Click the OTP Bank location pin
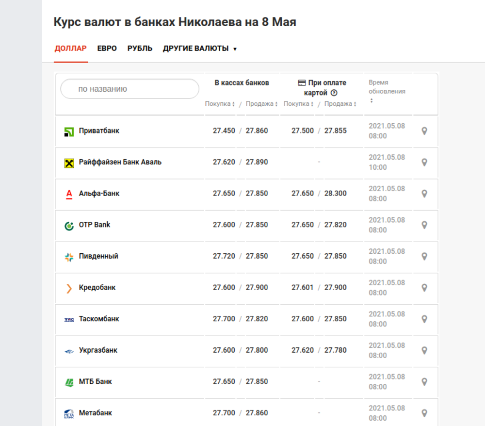Screen dimensions: 485x426 coord(424,225)
